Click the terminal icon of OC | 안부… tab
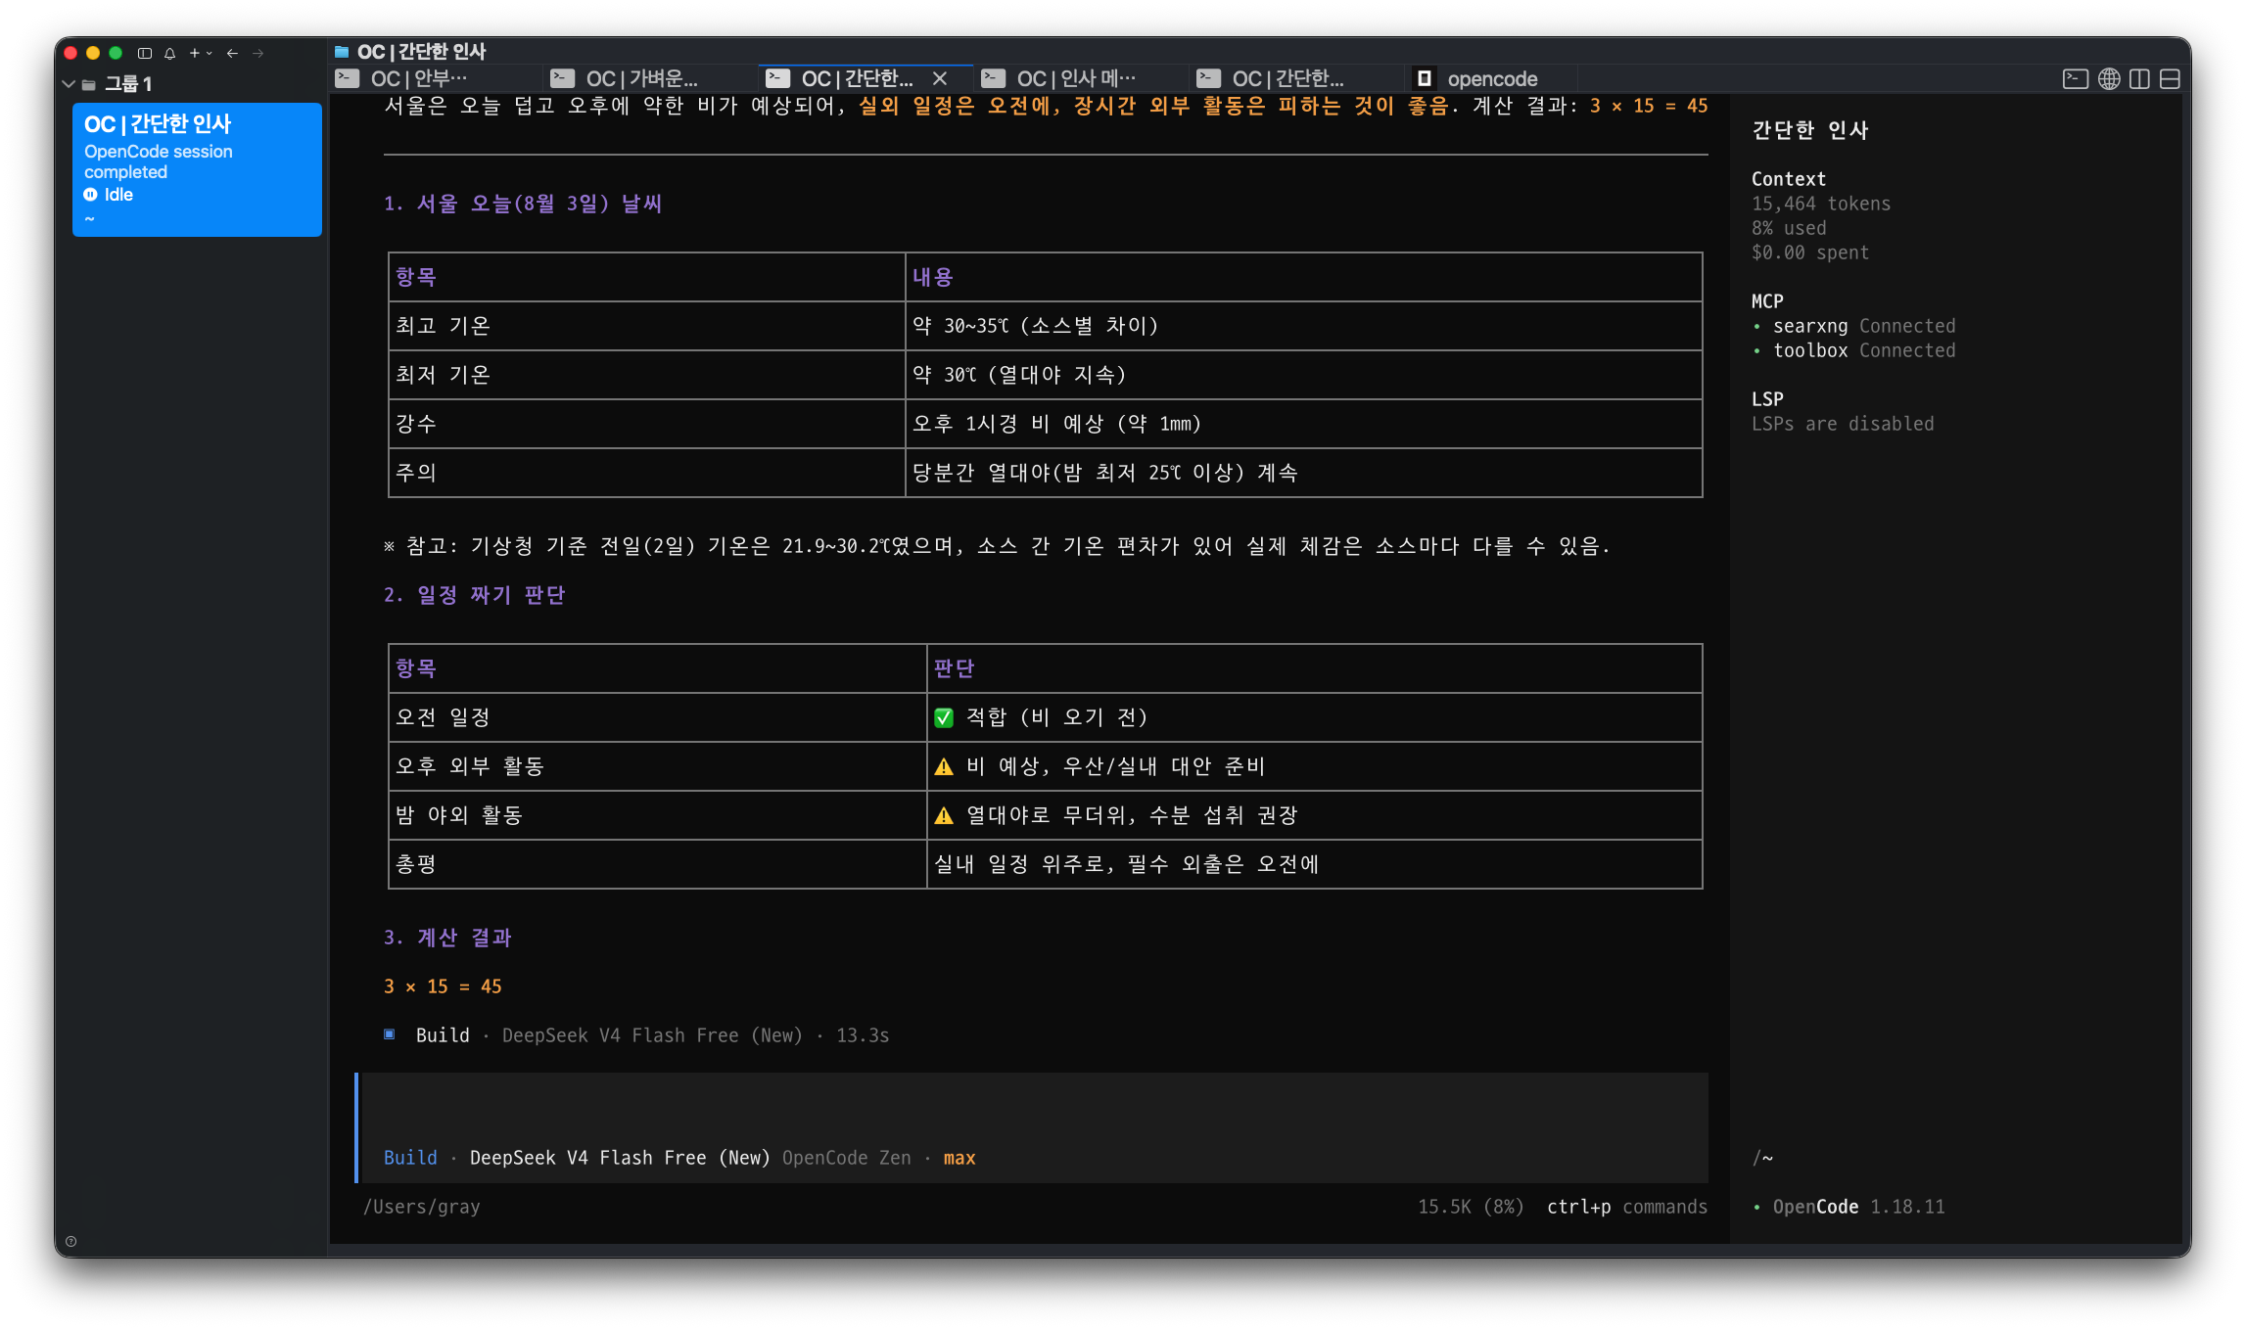 coord(348,78)
